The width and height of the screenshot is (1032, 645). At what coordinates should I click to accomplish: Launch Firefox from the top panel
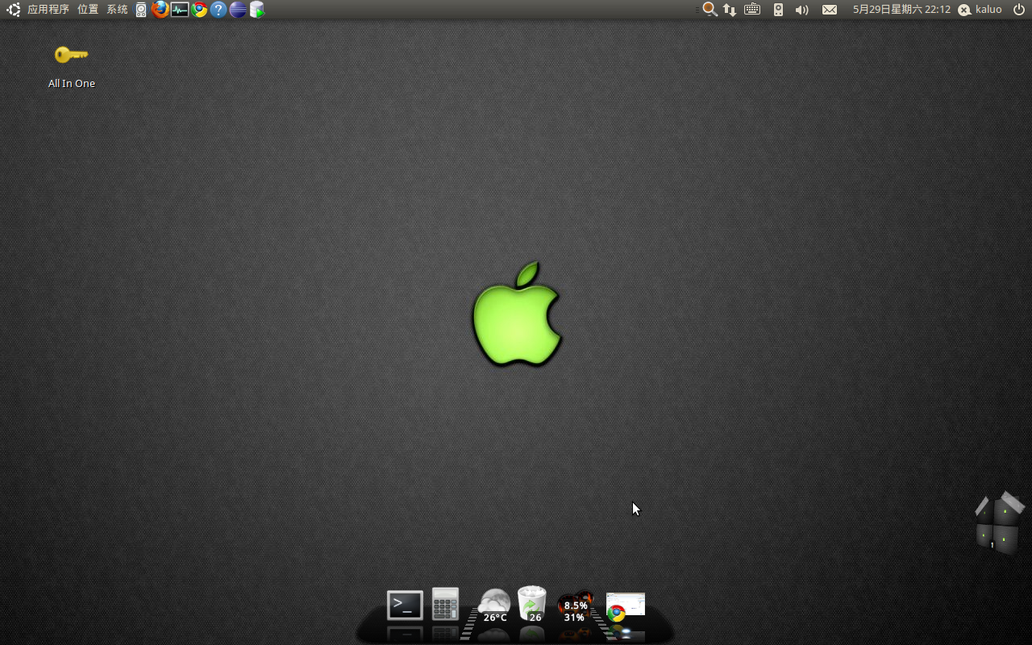[160, 10]
